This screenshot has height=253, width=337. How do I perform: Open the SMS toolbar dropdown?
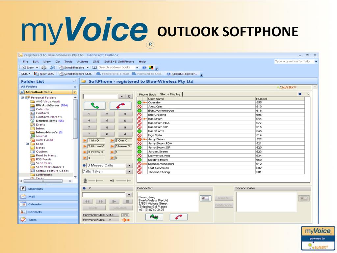[x=26, y=74]
